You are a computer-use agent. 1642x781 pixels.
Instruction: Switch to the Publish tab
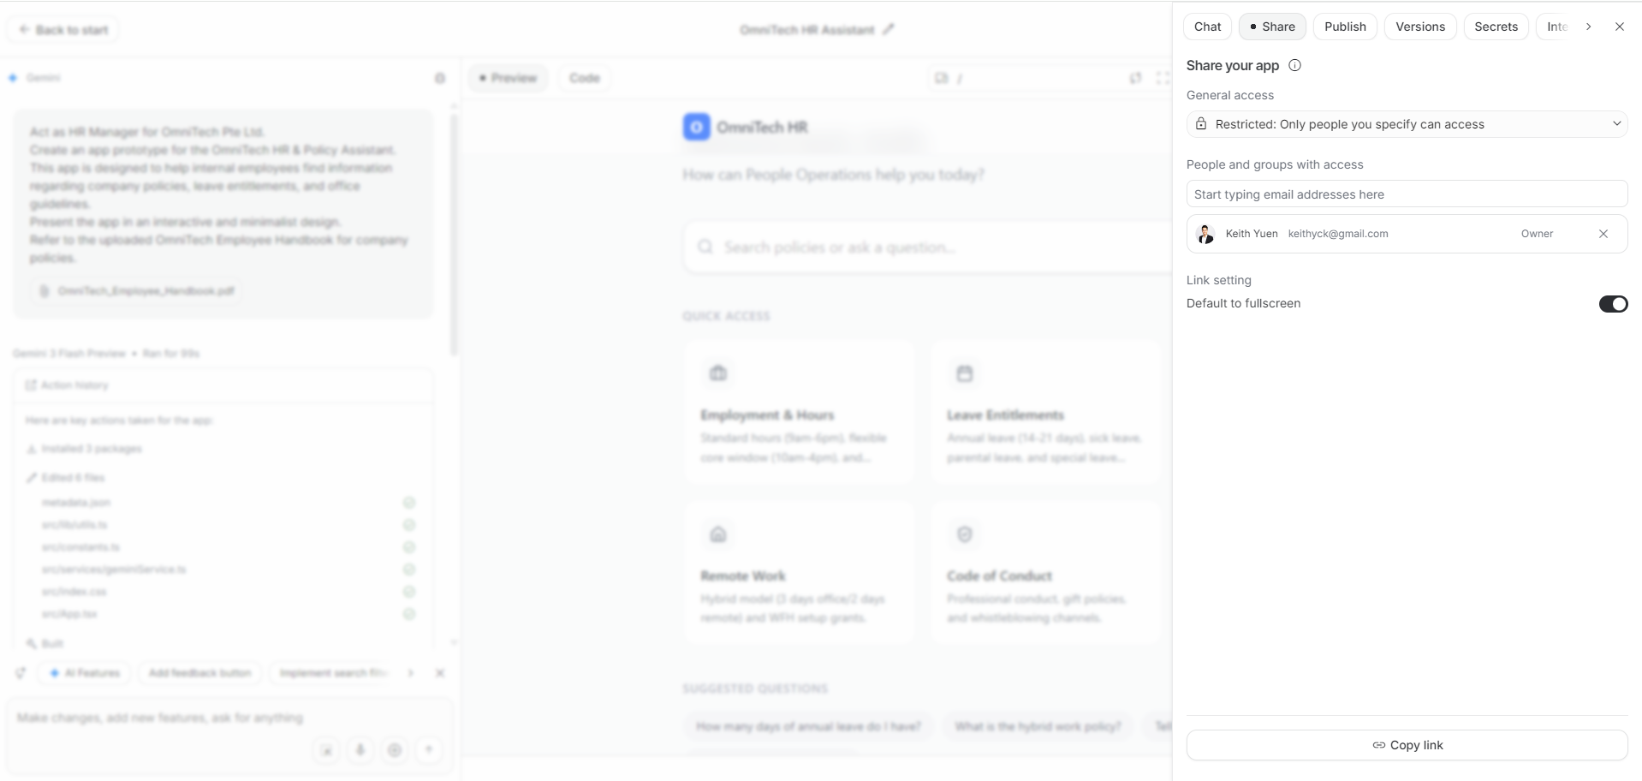[x=1345, y=27]
